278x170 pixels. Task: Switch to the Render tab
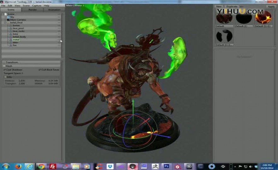click(x=33, y=10)
